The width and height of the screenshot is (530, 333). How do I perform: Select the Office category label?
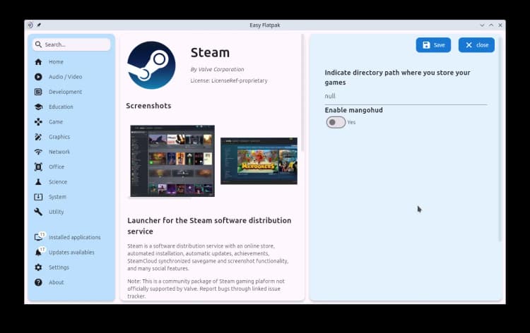(x=57, y=166)
